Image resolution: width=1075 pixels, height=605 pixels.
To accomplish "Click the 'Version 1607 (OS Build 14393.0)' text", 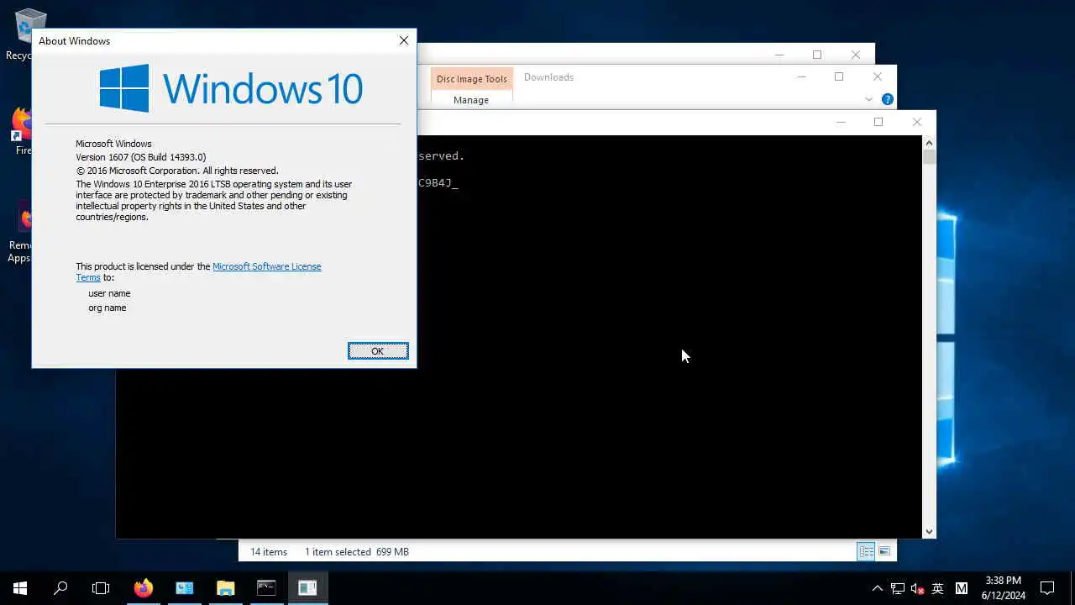I will point(140,157).
